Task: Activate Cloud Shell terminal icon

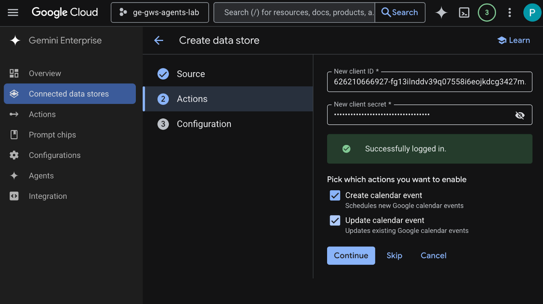Action: (x=464, y=13)
